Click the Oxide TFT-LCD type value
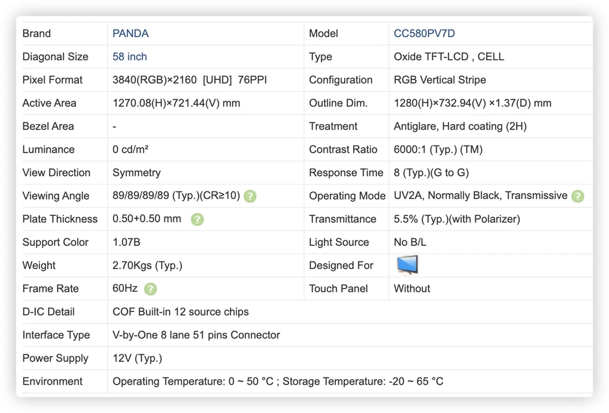609x413 pixels. click(x=449, y=56)
